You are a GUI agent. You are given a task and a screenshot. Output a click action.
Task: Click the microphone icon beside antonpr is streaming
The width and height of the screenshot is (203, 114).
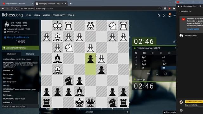pyautogui.click(x=4, y=48)
